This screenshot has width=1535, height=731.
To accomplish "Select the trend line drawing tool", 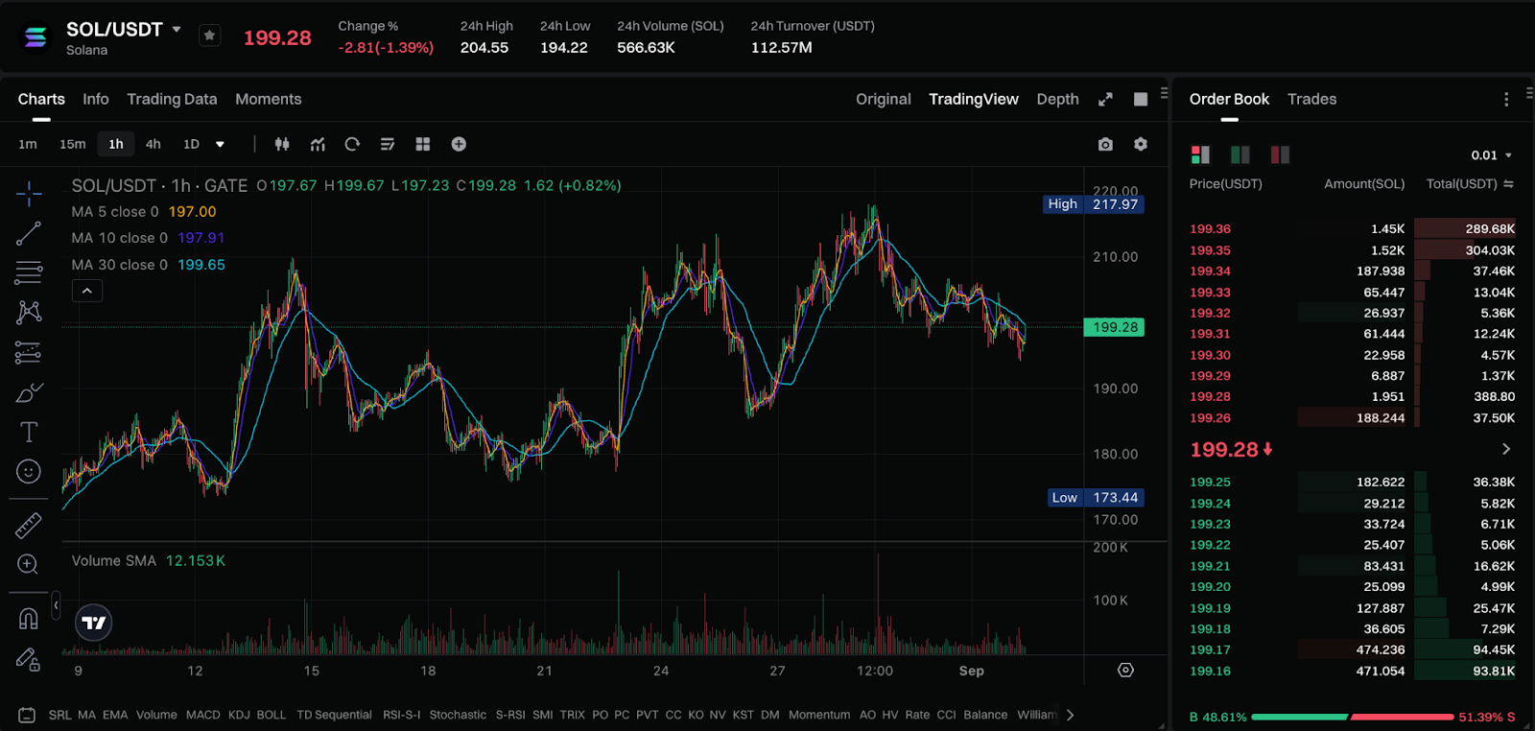I will (x=29, y=233).
